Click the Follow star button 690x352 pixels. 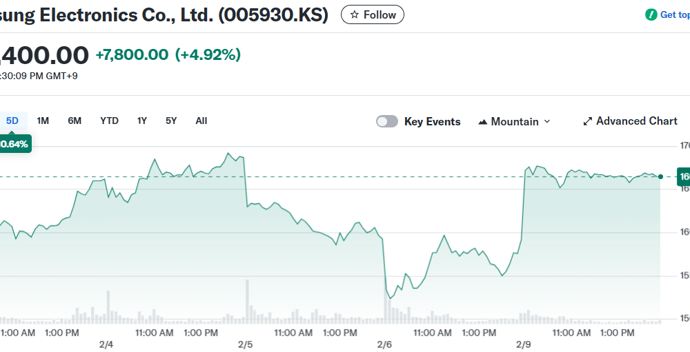coord(373,15)
